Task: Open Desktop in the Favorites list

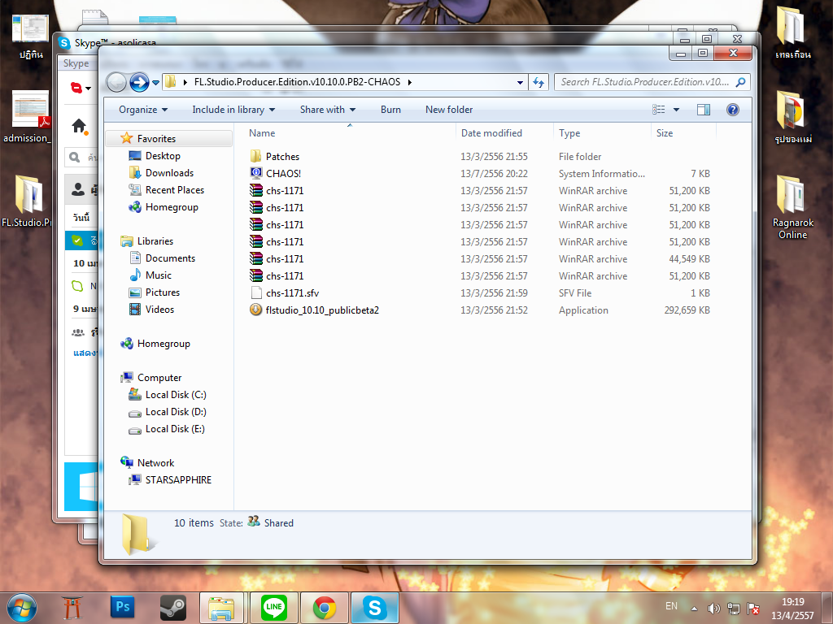Action: (163, 156)
